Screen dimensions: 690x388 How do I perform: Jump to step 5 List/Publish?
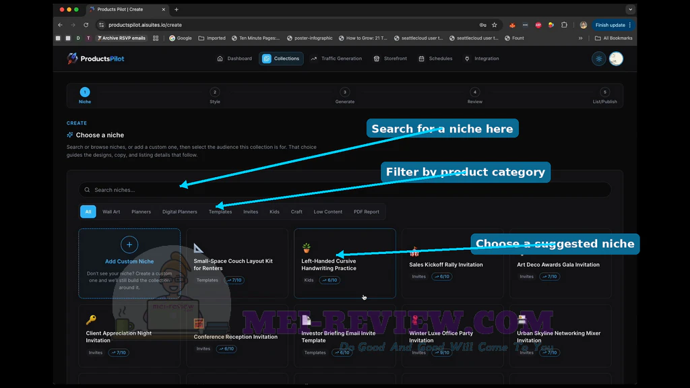(x=604, y=96)
